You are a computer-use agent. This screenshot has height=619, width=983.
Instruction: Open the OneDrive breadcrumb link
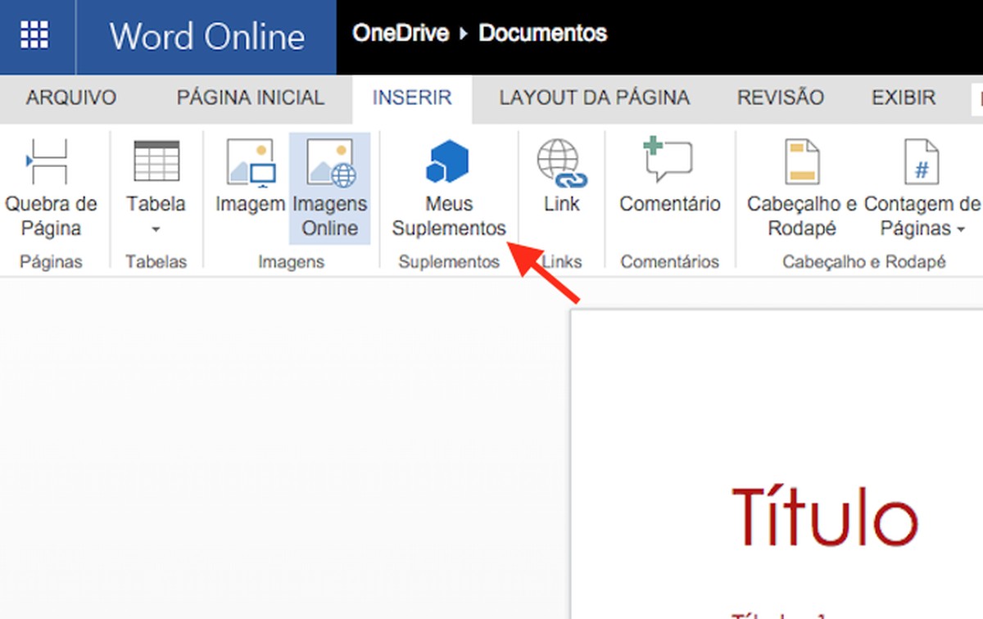pos(401,33)
